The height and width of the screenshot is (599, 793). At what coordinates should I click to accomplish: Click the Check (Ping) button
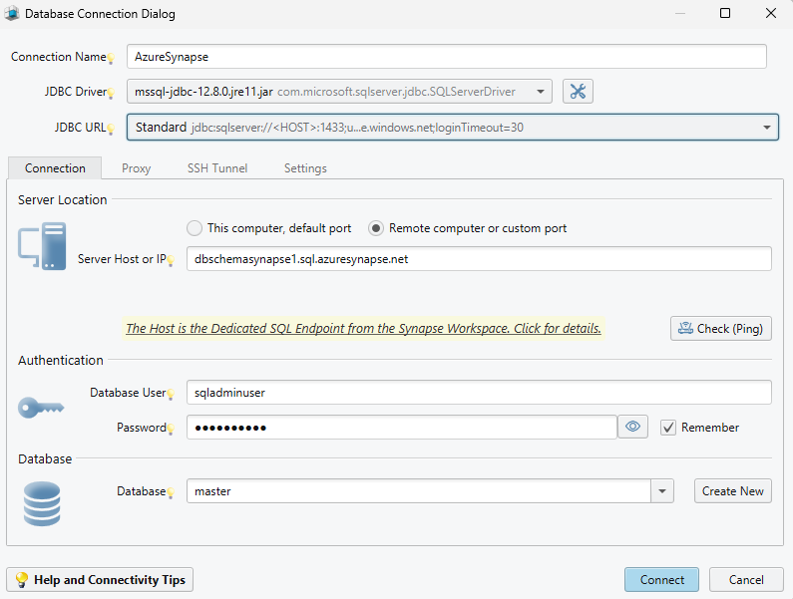(x=720, y=328)
